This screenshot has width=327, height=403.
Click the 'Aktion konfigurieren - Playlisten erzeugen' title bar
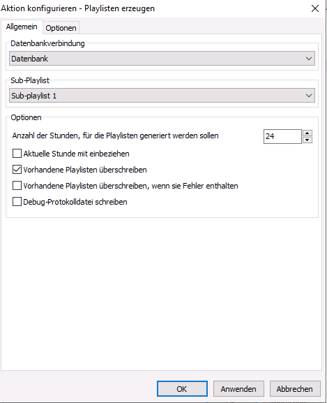pyautogui.click(x=77, y=8)
